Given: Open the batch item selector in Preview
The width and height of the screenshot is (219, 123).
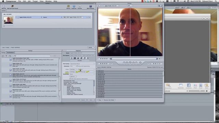Looking at the screenshot, I should click(x=111, y=6).
